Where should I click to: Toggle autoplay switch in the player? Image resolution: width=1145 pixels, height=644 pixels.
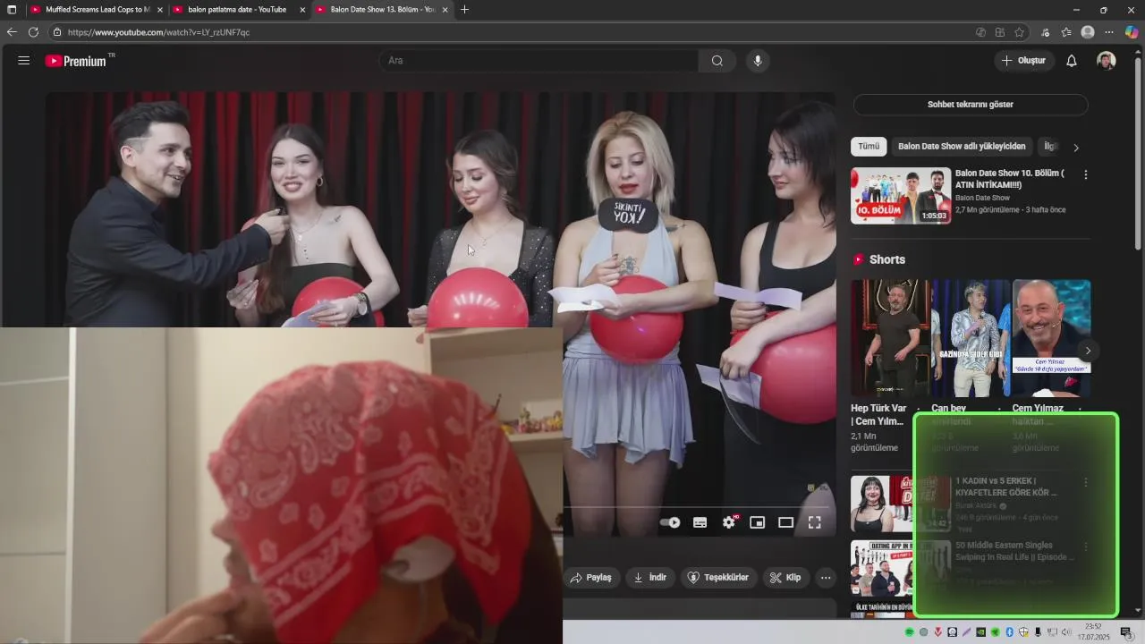tap(670, 522)
